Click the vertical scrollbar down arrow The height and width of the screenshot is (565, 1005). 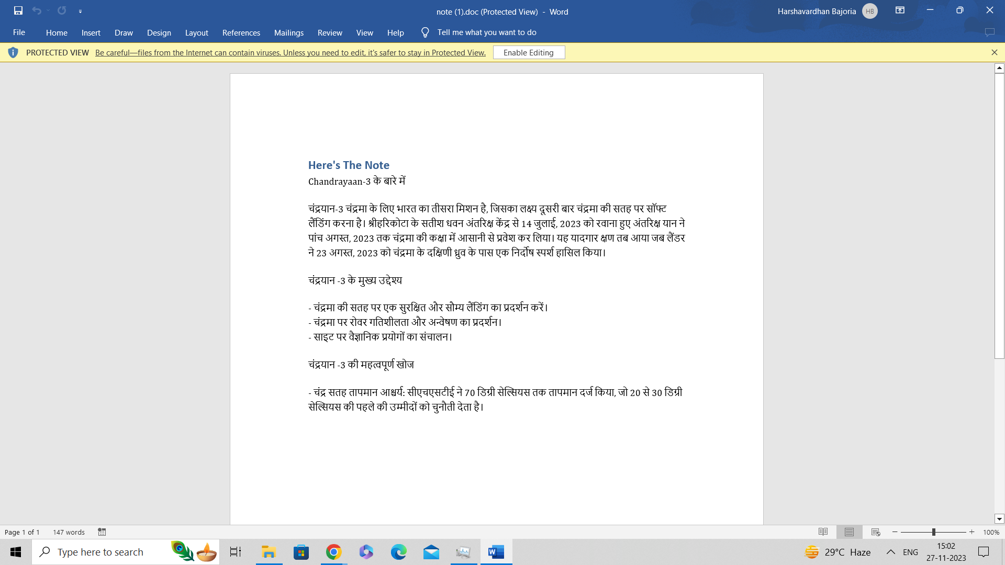pos(999,519)
